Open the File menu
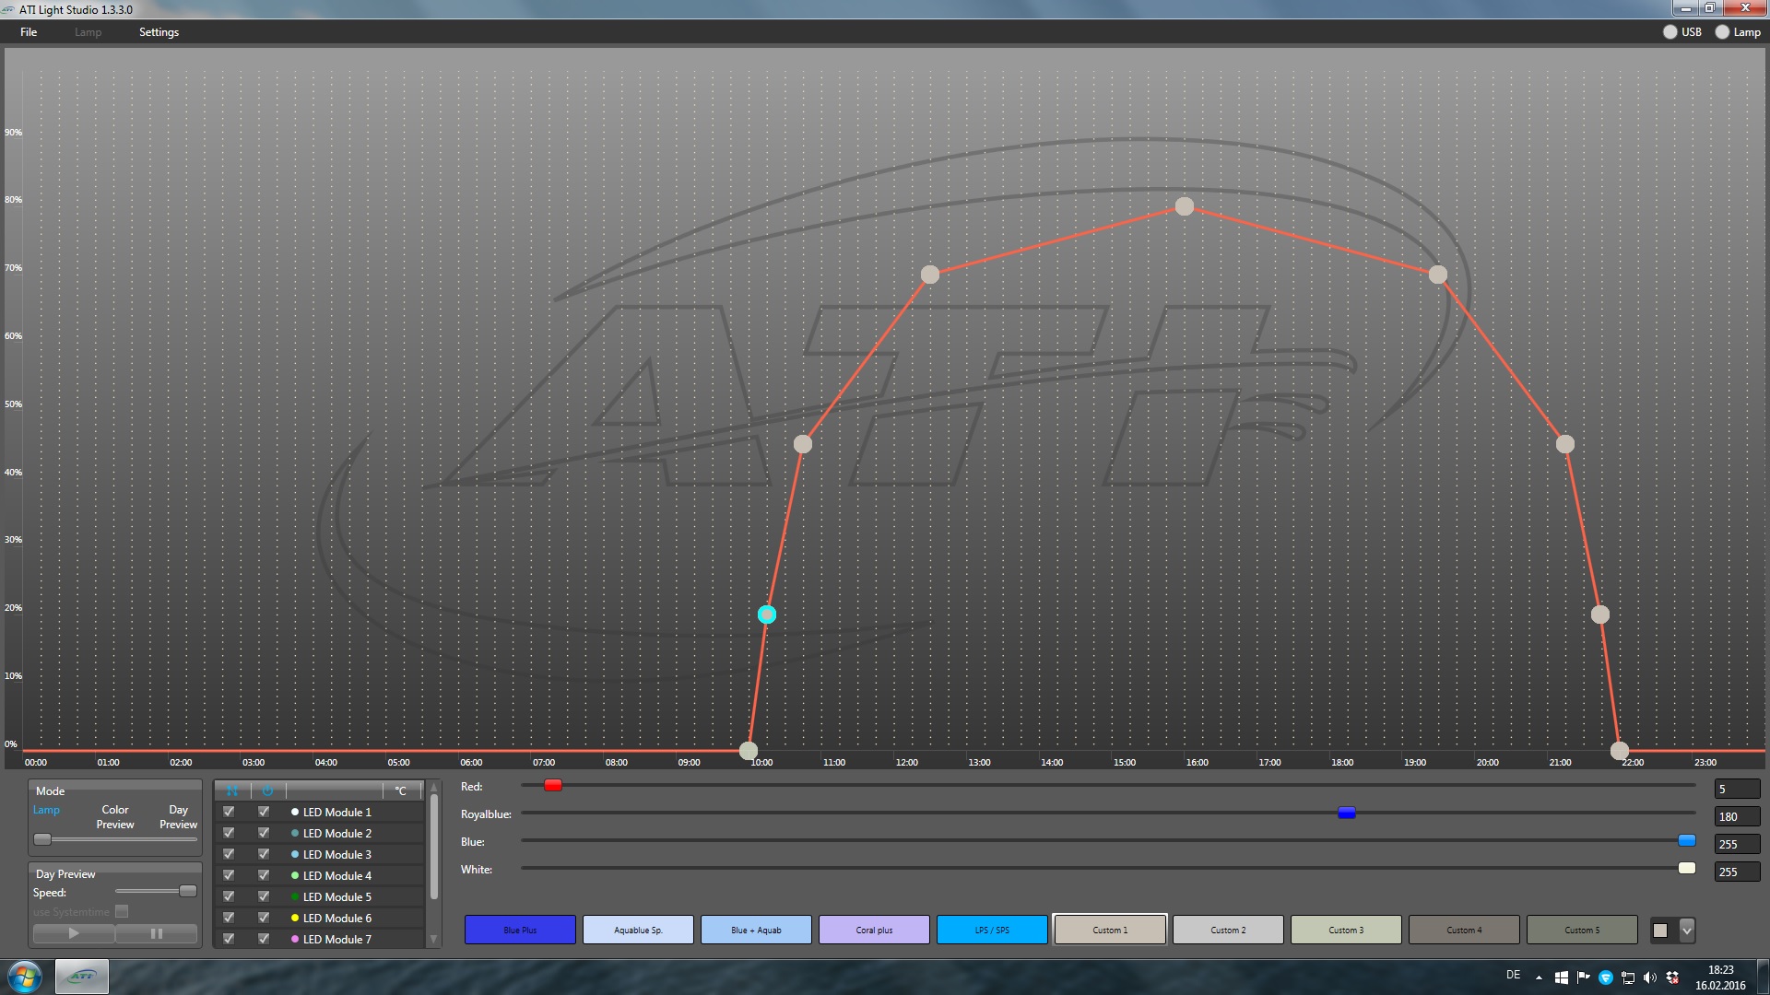This screenshot has width=1770, height=995. (x=29, y=32)
